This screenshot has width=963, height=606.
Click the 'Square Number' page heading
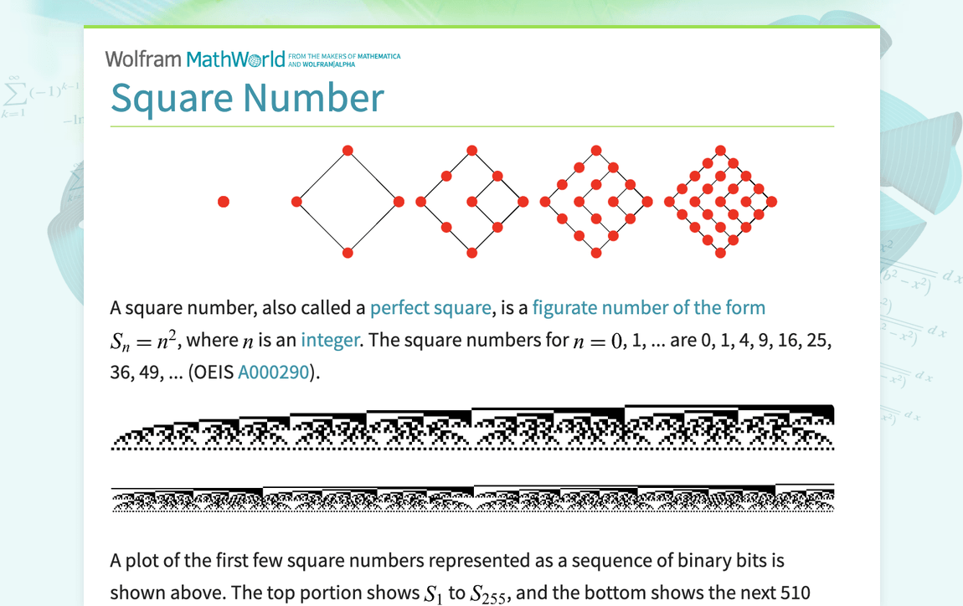[x=247, y=98]
